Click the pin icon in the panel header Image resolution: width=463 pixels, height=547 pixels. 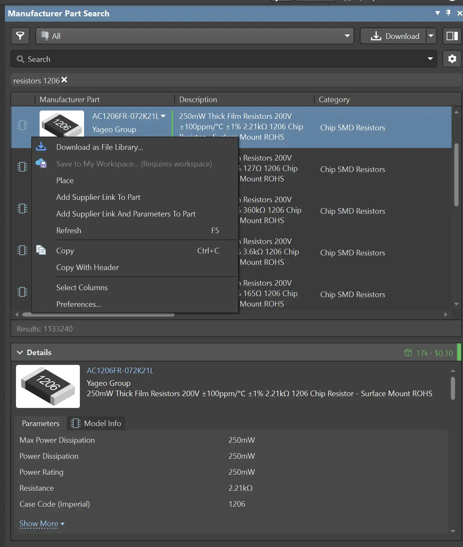coord(448,13)
